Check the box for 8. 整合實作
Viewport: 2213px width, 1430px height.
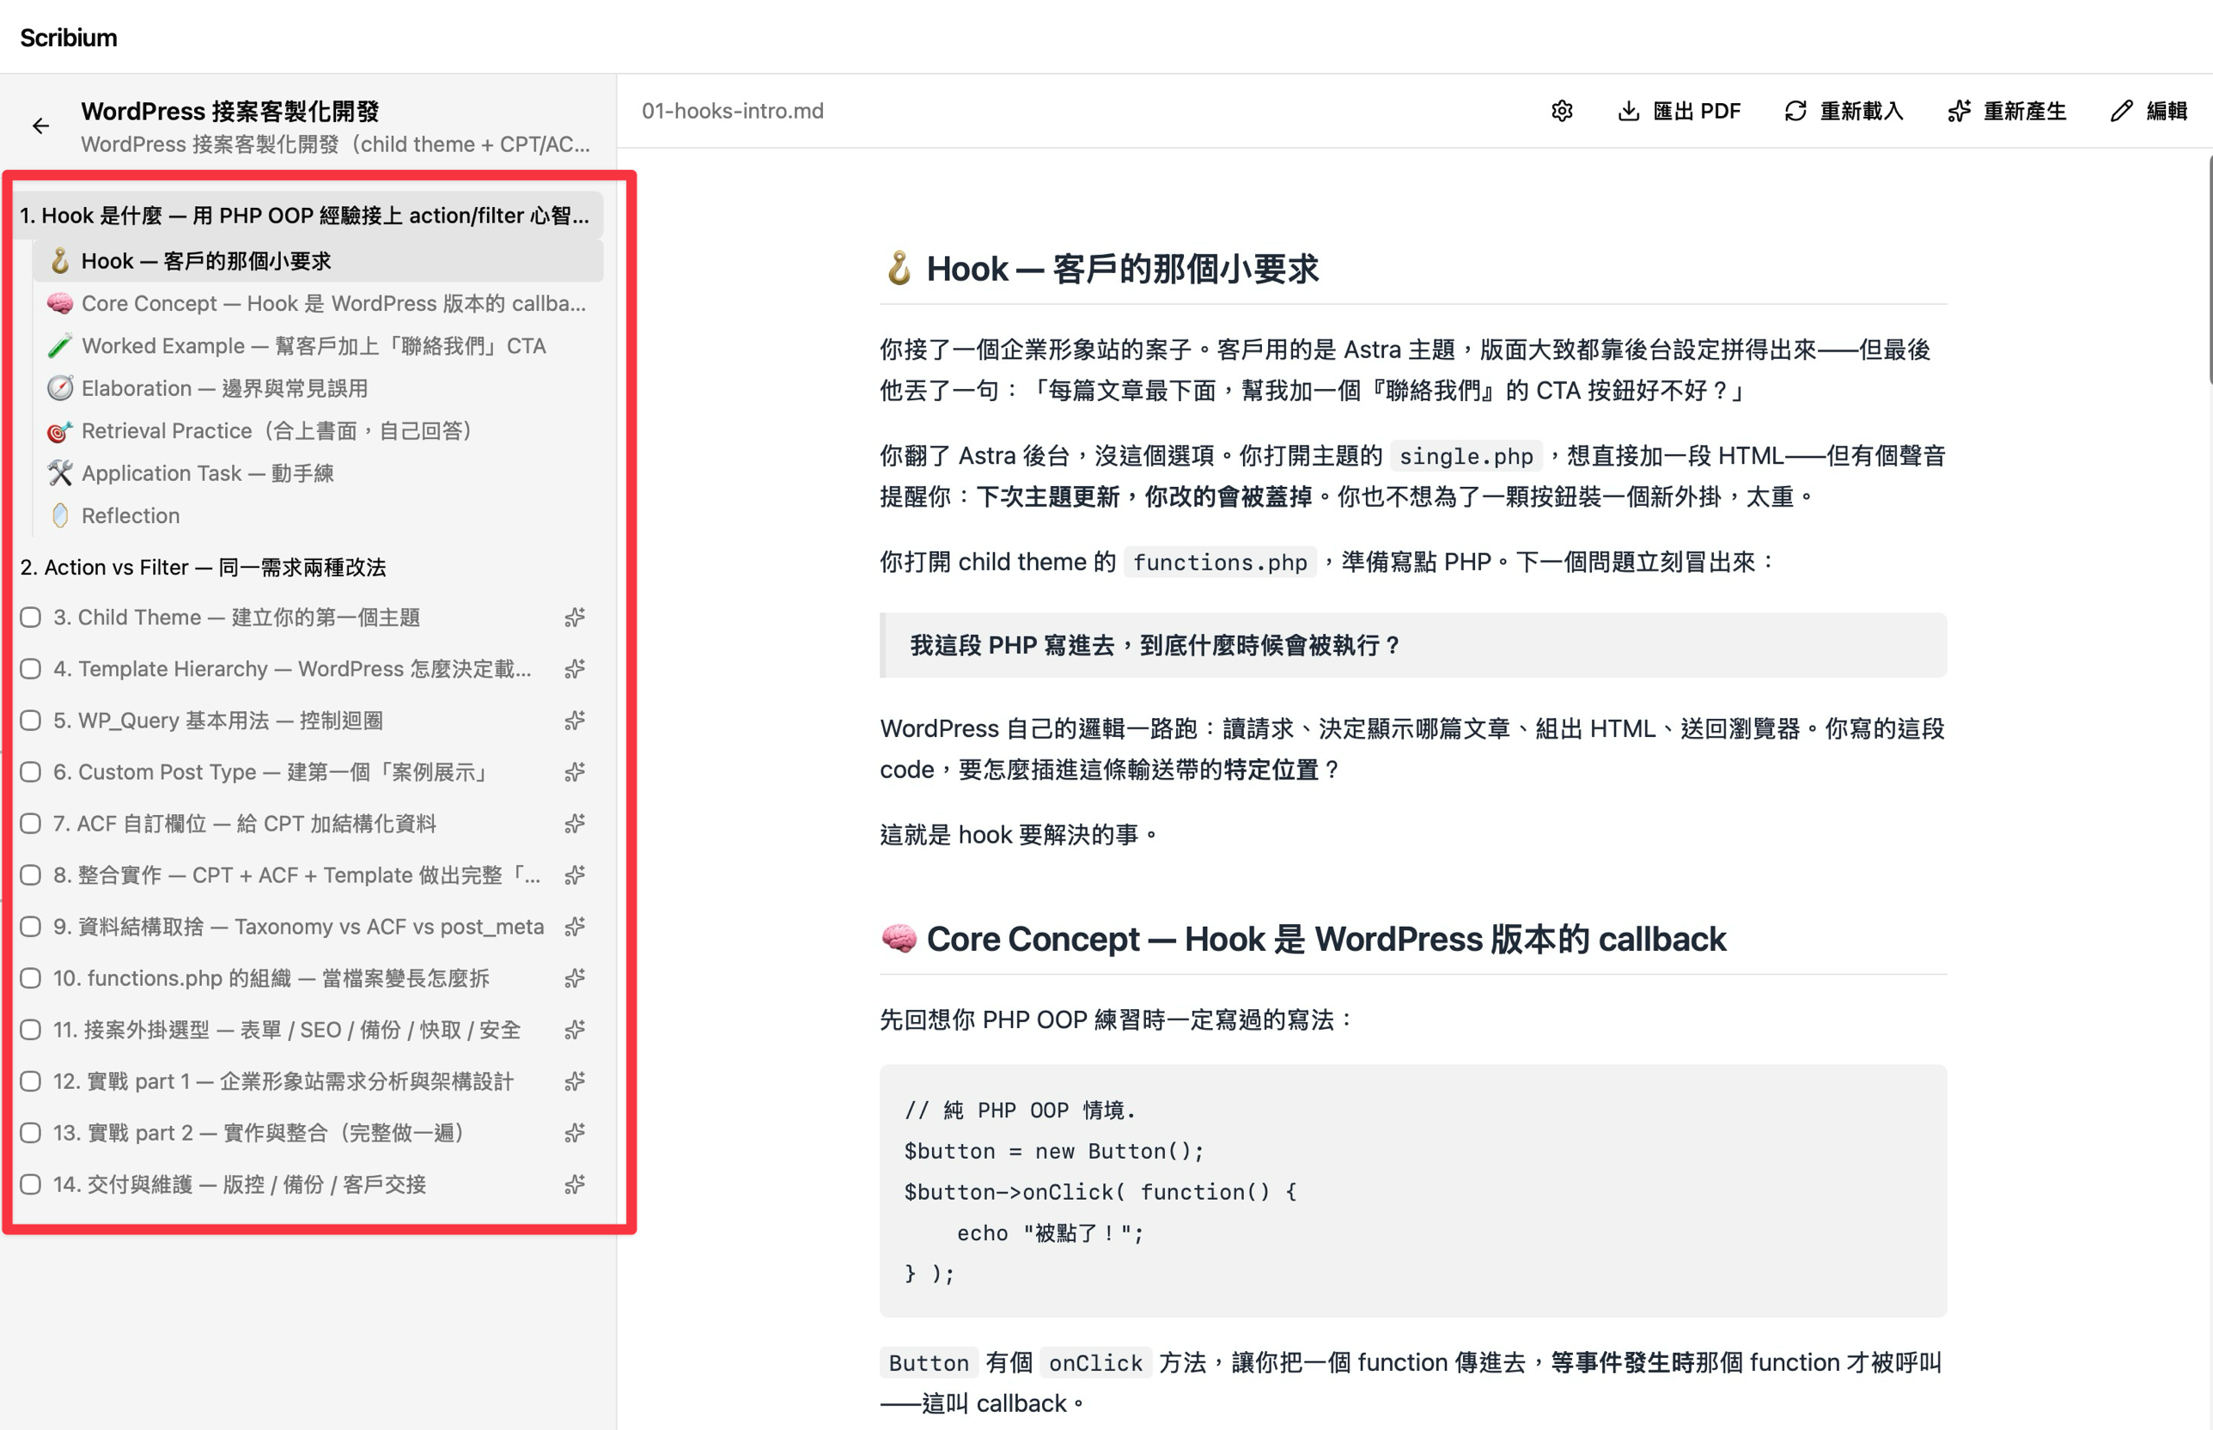point(31,874)
